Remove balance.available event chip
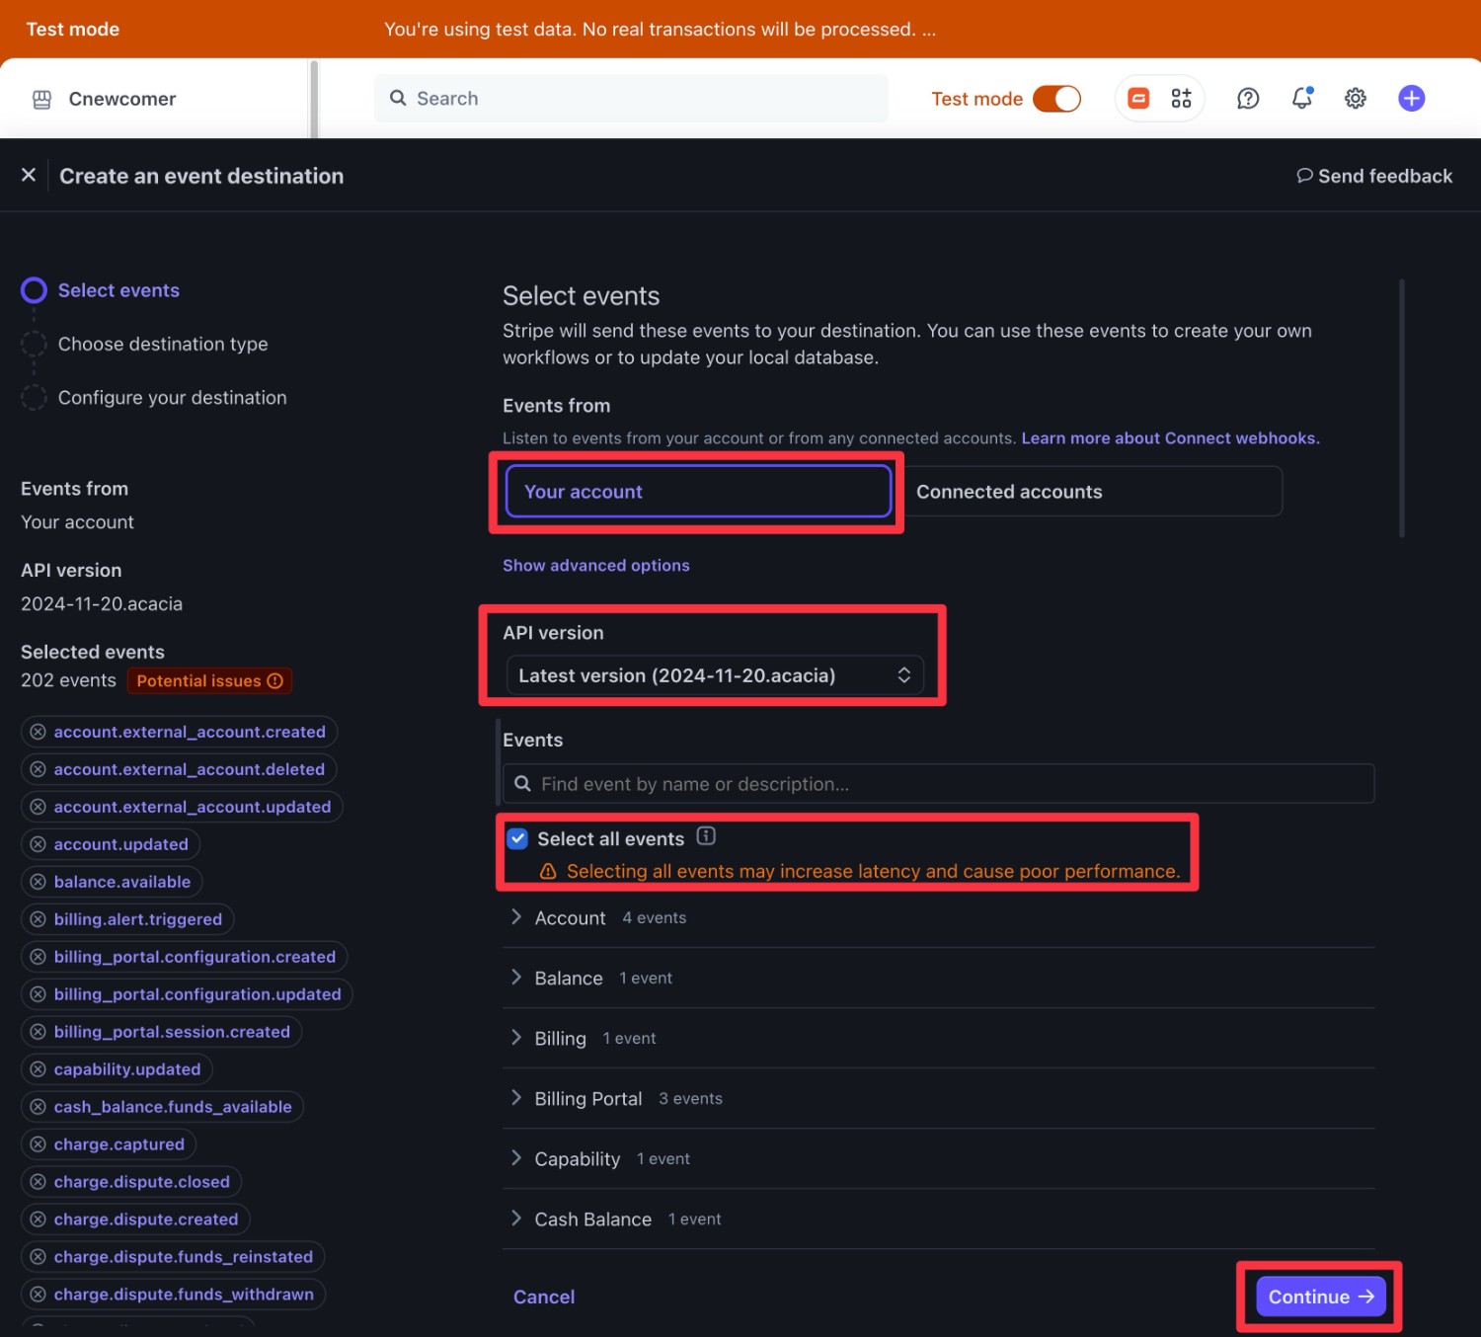This screenshot has height=1337, width=1481. [x=38, y=882]
